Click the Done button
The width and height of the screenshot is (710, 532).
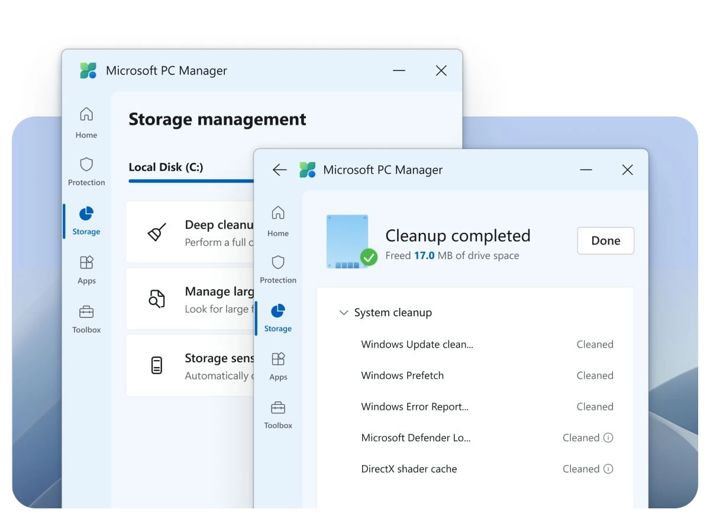(606, 241)
